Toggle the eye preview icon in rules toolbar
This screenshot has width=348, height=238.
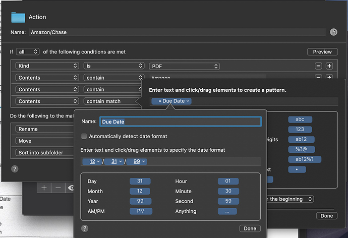click(71, 188)
